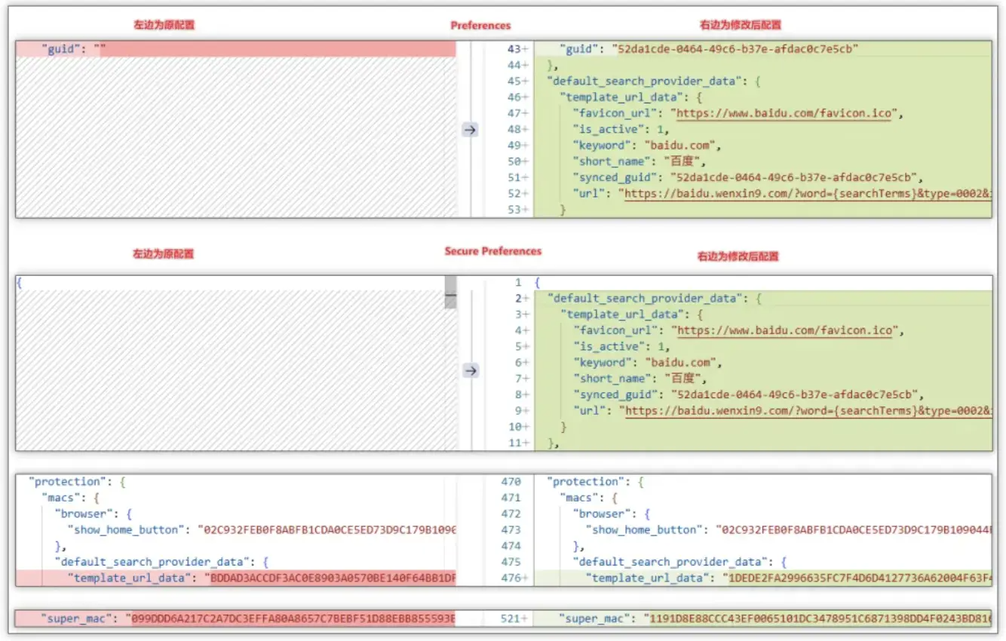Click the red Secure Preferences heading
1006x641 pixels.
[x=492, y=251]
